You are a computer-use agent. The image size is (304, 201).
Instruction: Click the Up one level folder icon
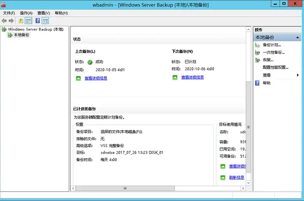click(21, 21)
